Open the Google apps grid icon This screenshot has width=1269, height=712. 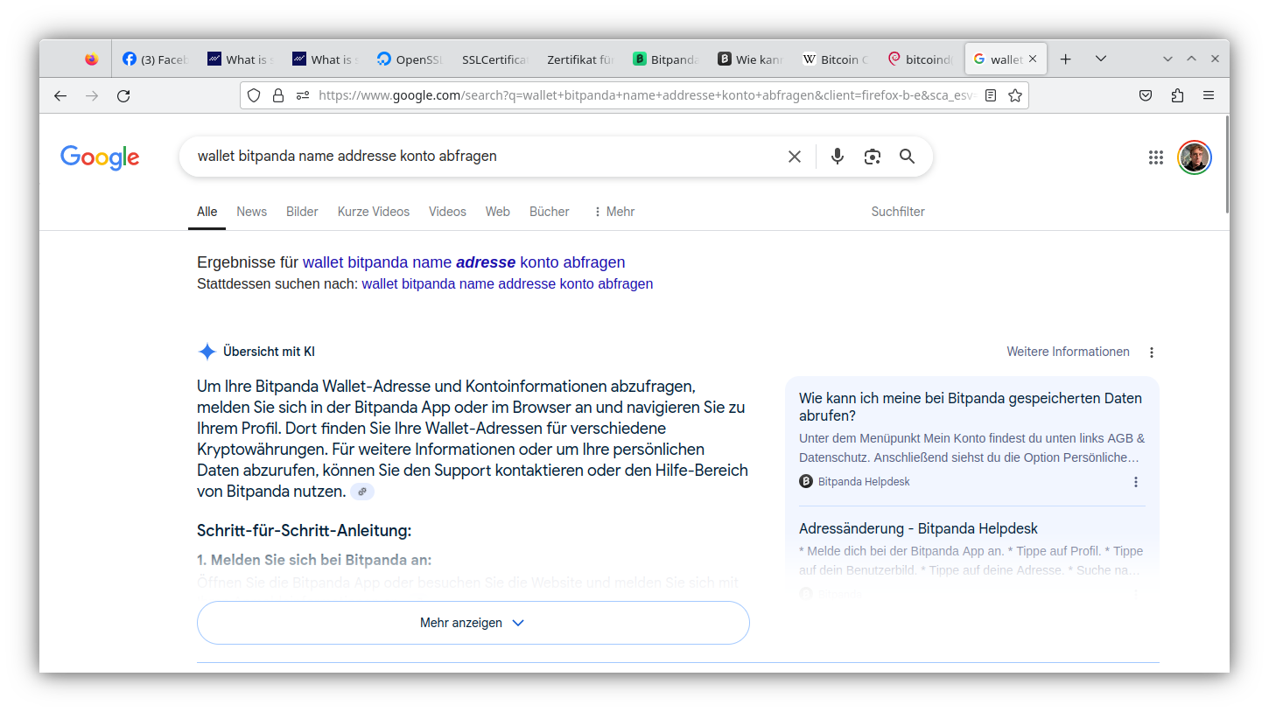[1155, 157]
